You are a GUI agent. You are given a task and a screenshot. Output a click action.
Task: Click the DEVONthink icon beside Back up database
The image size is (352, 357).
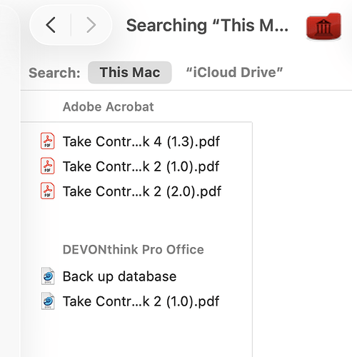pos(48,276)
